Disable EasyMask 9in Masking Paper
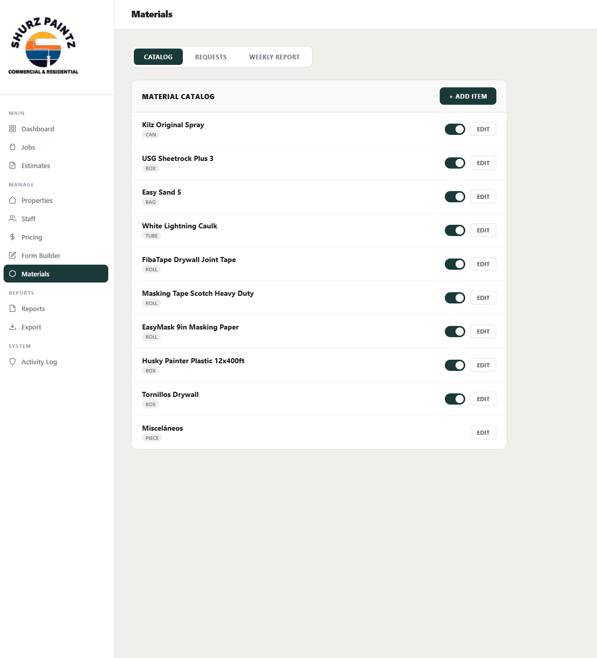The width and height of the screenshot is (597, 658). point(455,332)
